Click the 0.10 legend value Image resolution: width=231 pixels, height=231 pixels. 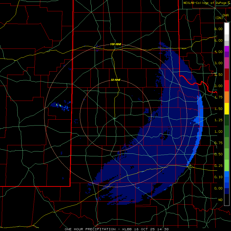tap(218, 177)
